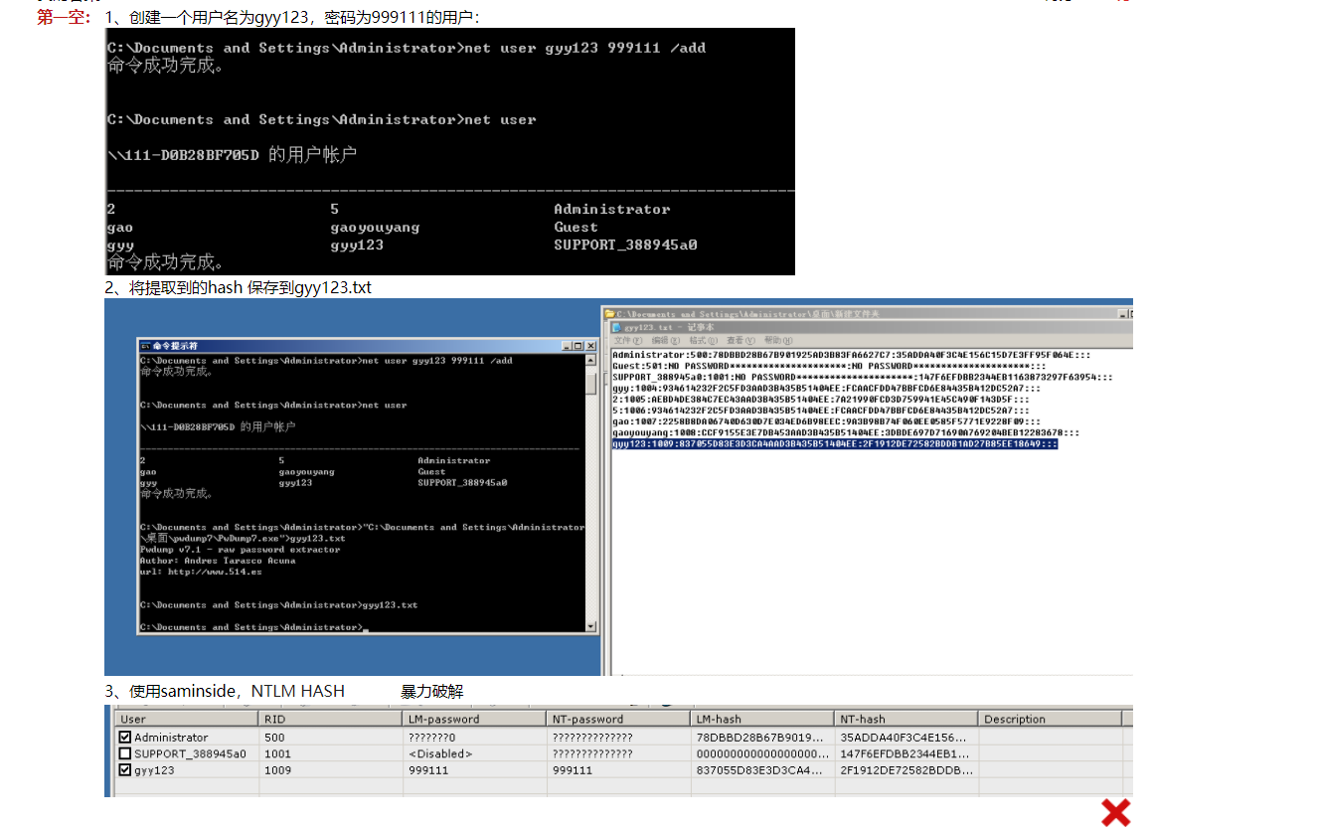Click the red X mark icon
The height and width of the screenshot is (829, 1317).
[x=1116, y=812]
